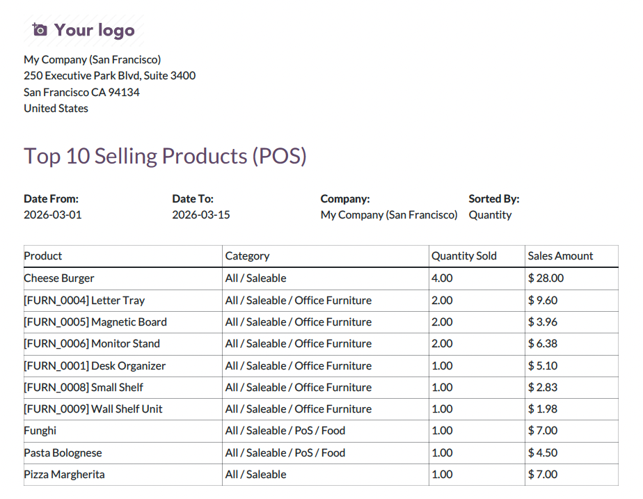
Task: Click "San Francisco CA 94134" in the address
Action: coord(81,93)
